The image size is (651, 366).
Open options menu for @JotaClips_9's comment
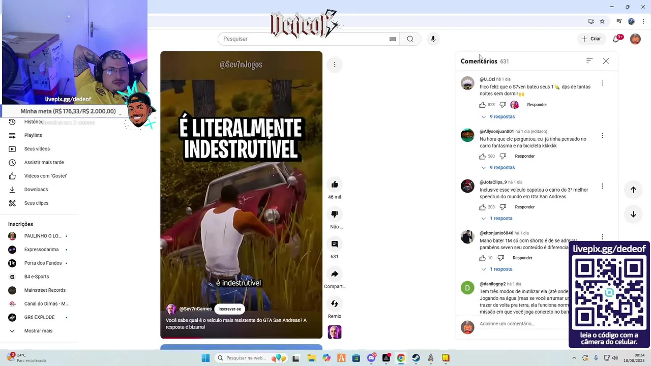602,186
